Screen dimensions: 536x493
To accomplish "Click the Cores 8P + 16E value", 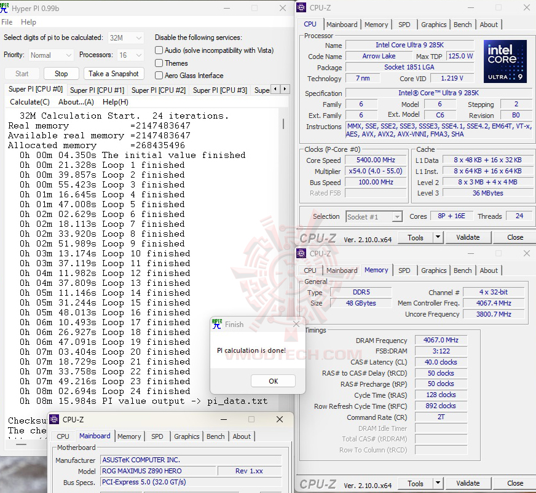I will (x=451, y=216).
